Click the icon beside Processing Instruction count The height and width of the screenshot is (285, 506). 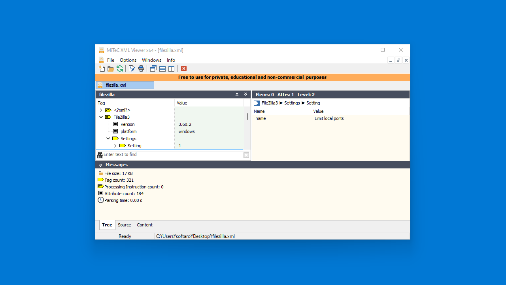(100, 186)
